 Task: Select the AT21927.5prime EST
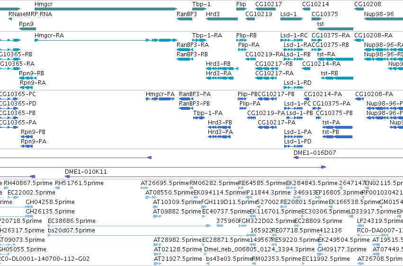(x=158, y=264)
